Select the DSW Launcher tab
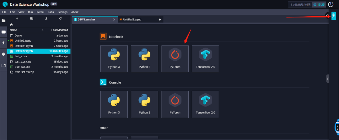 coord(95,19)
